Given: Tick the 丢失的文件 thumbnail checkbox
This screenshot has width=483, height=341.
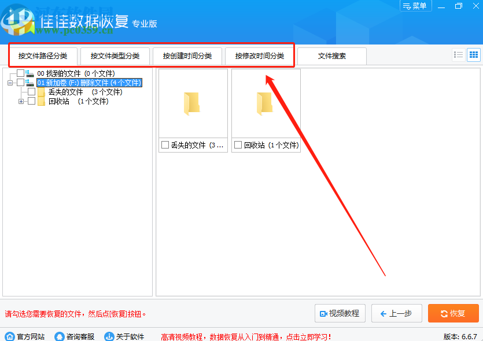Looking at the screenshot, I should pyautogui.click(x=165, y=145).
